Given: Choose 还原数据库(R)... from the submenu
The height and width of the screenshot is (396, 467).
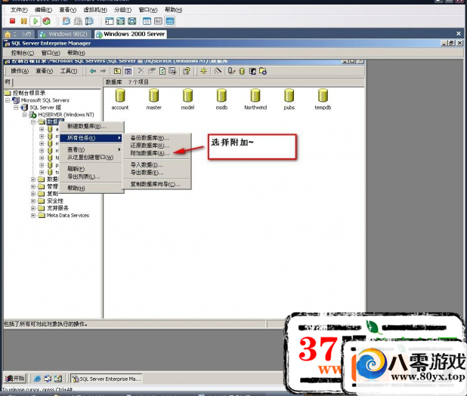Looking at the screenshot, I should [156, 146].
